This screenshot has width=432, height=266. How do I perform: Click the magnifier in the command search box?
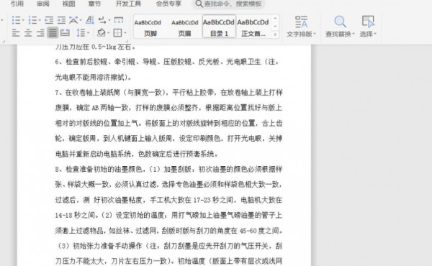[x=199, y=4]
